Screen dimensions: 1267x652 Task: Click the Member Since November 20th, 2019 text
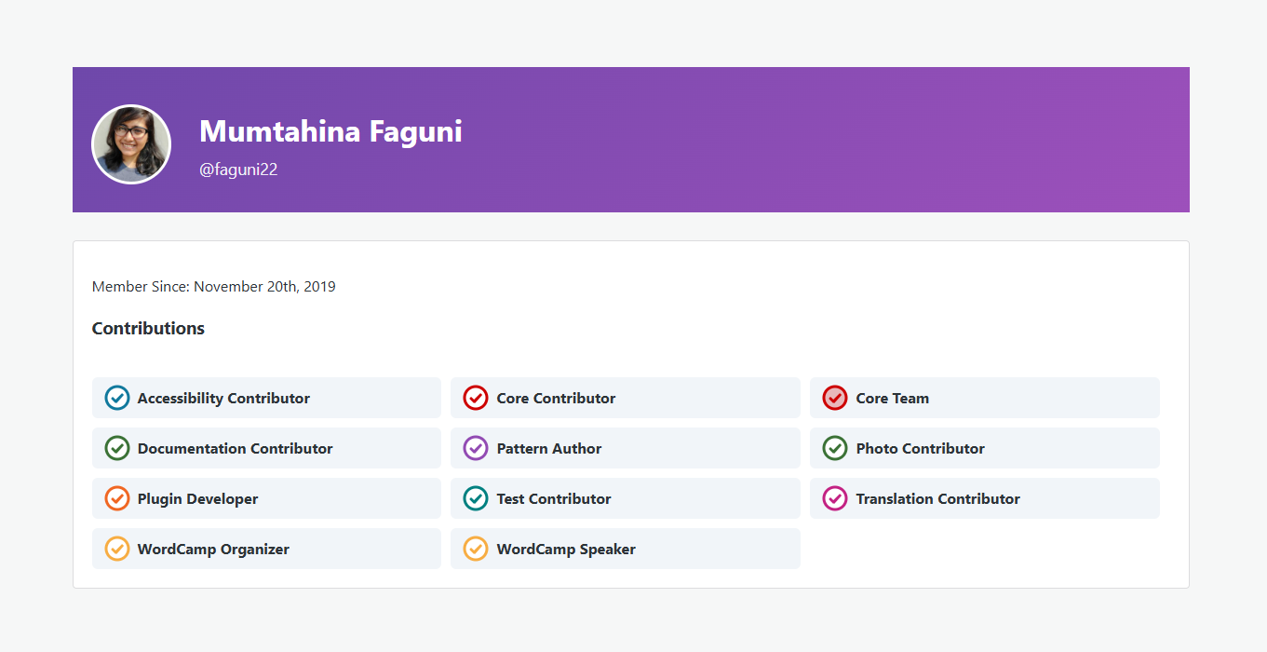pos(213,287)
